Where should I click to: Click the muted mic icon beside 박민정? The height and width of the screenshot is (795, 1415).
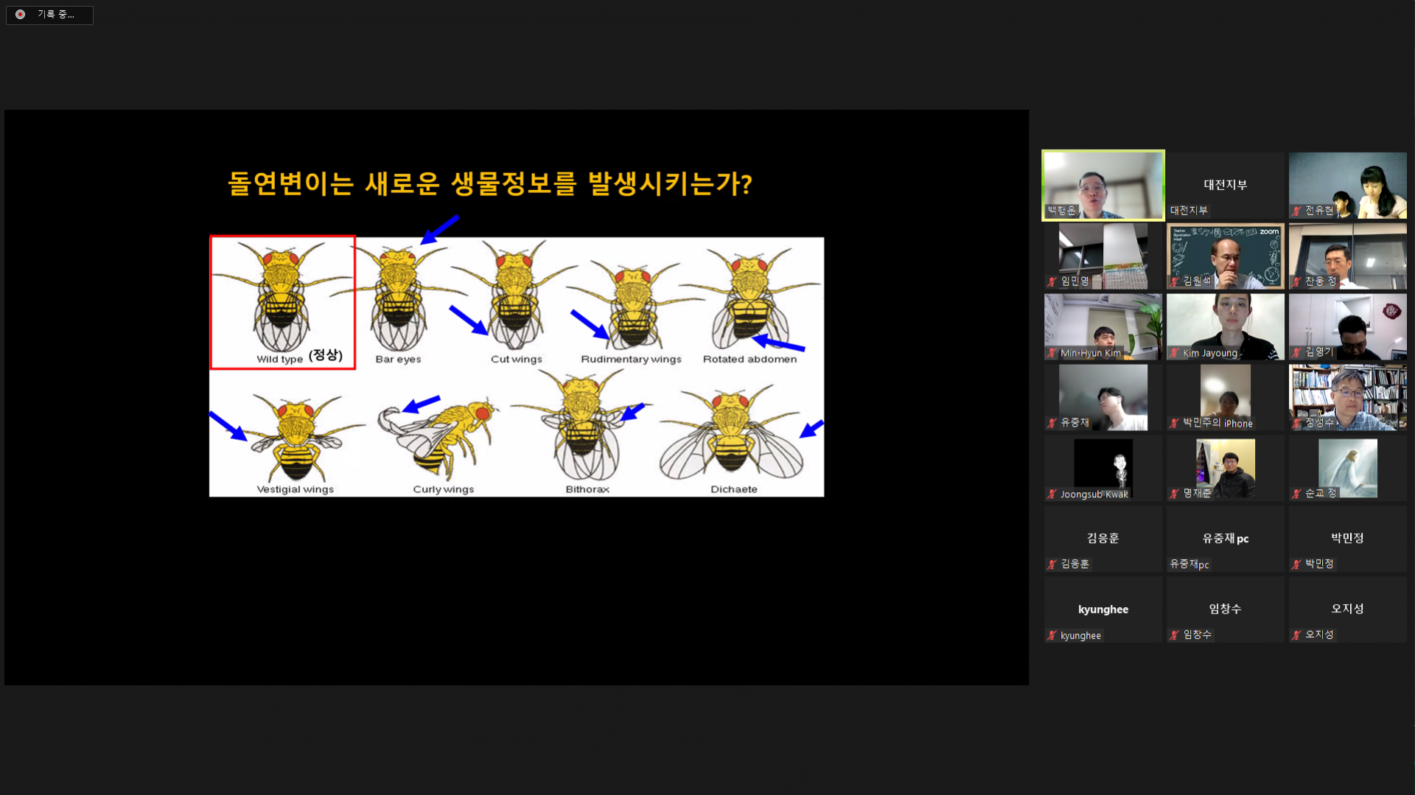pyautogui.click(x=1297, y=564)
